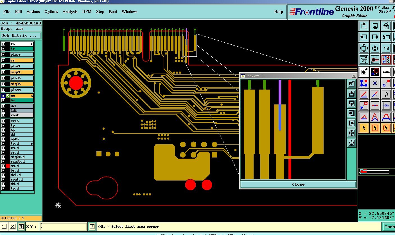Toggle the checkbox for layer ss
The image size is (395, 235).
tap(3, 96)
